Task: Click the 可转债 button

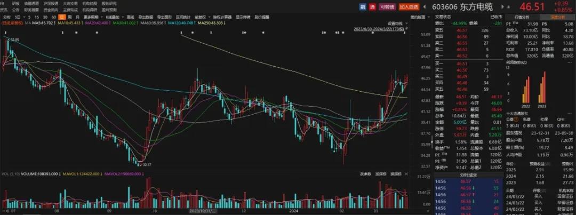Action: coord(386,7)
